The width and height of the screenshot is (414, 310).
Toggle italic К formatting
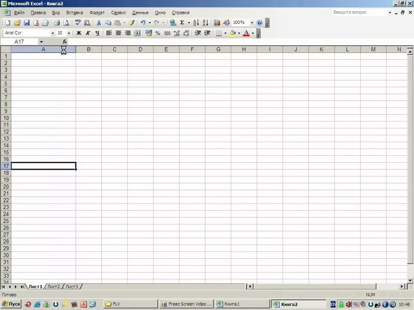pyautogui.click(x=88, y=33)
